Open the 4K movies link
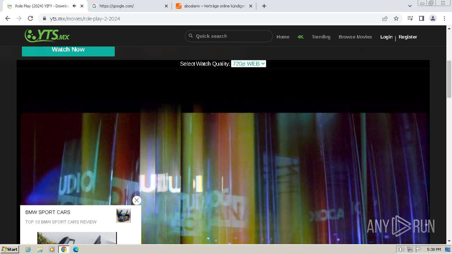Viewport: 452px width, 254px height. (x=301, y=37)
